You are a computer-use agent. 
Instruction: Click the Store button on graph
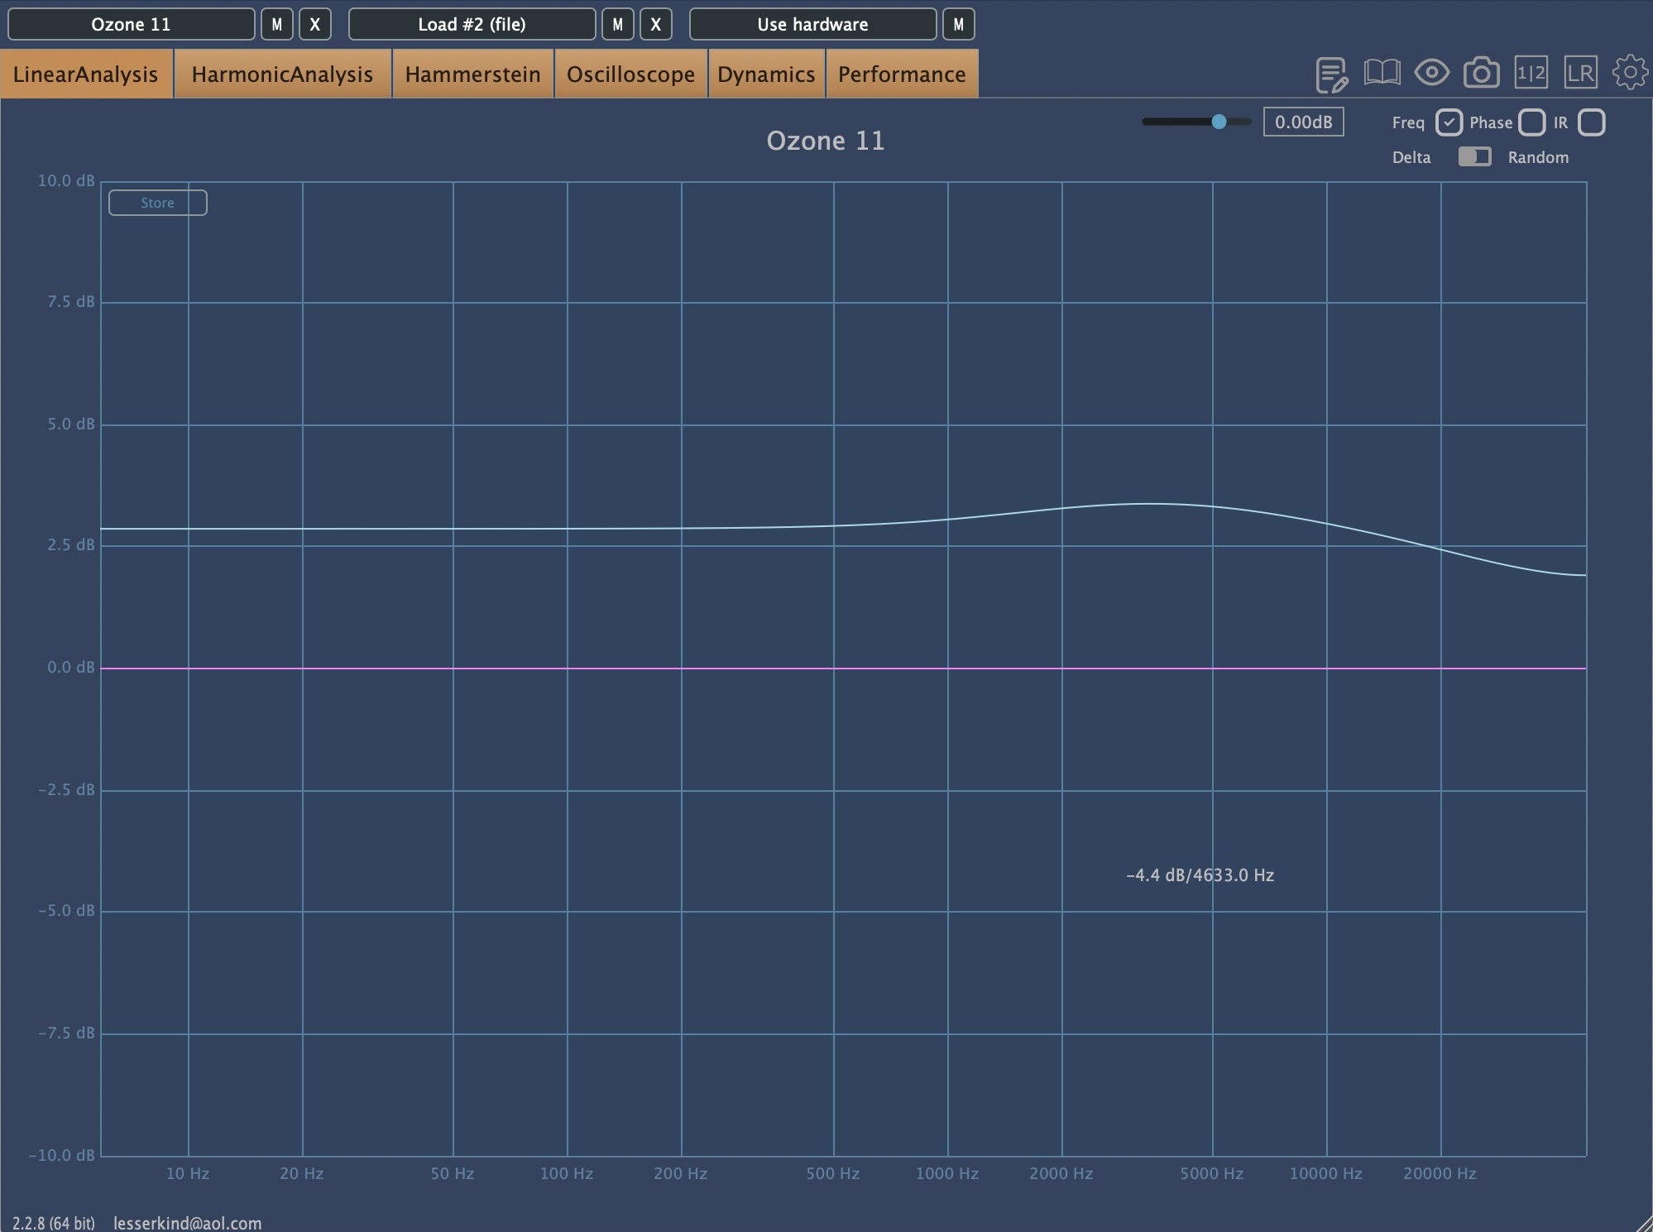[x=157, y=203]
